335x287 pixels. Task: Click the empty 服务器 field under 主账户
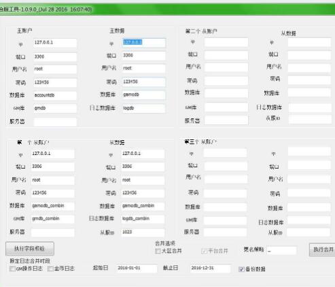pyautogui.click(x=55, y=122)
